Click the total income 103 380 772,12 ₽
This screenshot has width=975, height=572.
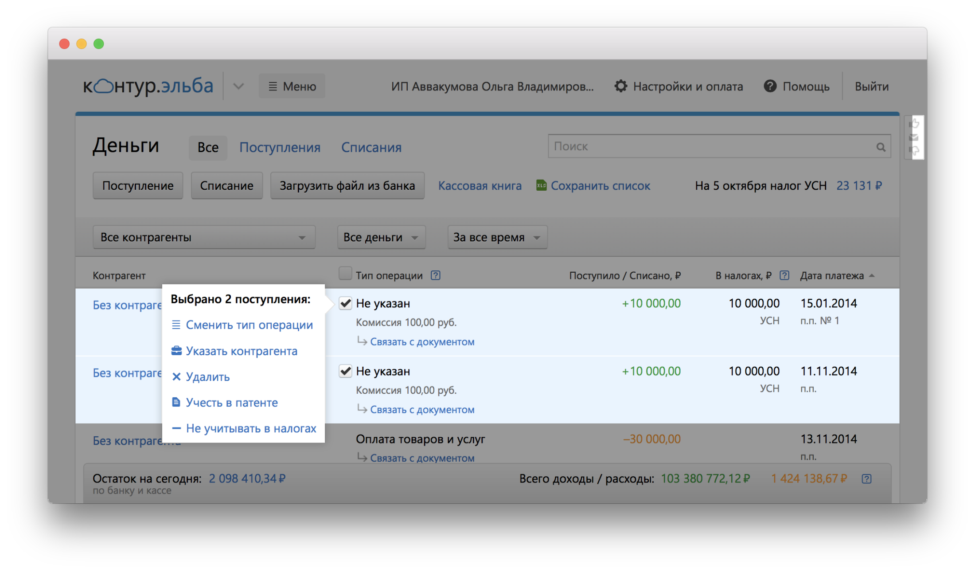[705, 478]
